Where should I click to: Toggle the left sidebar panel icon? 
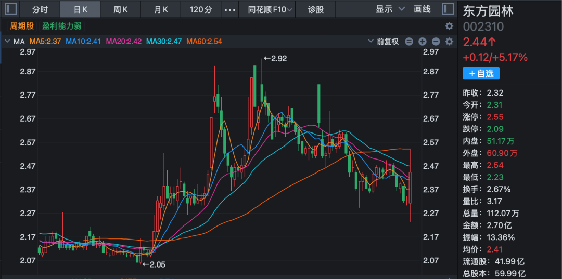[x=10, y=9]
